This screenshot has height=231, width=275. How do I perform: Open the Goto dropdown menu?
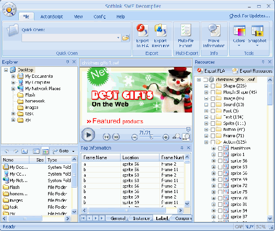pos(73,151)
